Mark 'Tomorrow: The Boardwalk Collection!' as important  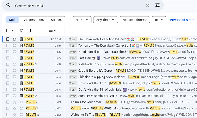coord(15,45)
